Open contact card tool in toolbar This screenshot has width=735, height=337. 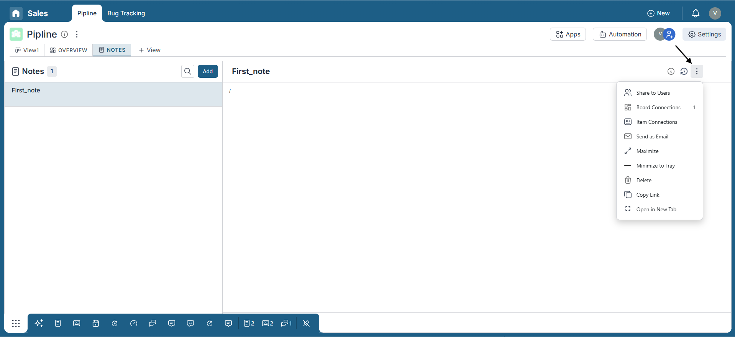coord(77,323)
